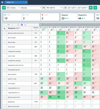Select the 1-3 positions summary card
Viewport: 100px width, 109px height.
98,17
